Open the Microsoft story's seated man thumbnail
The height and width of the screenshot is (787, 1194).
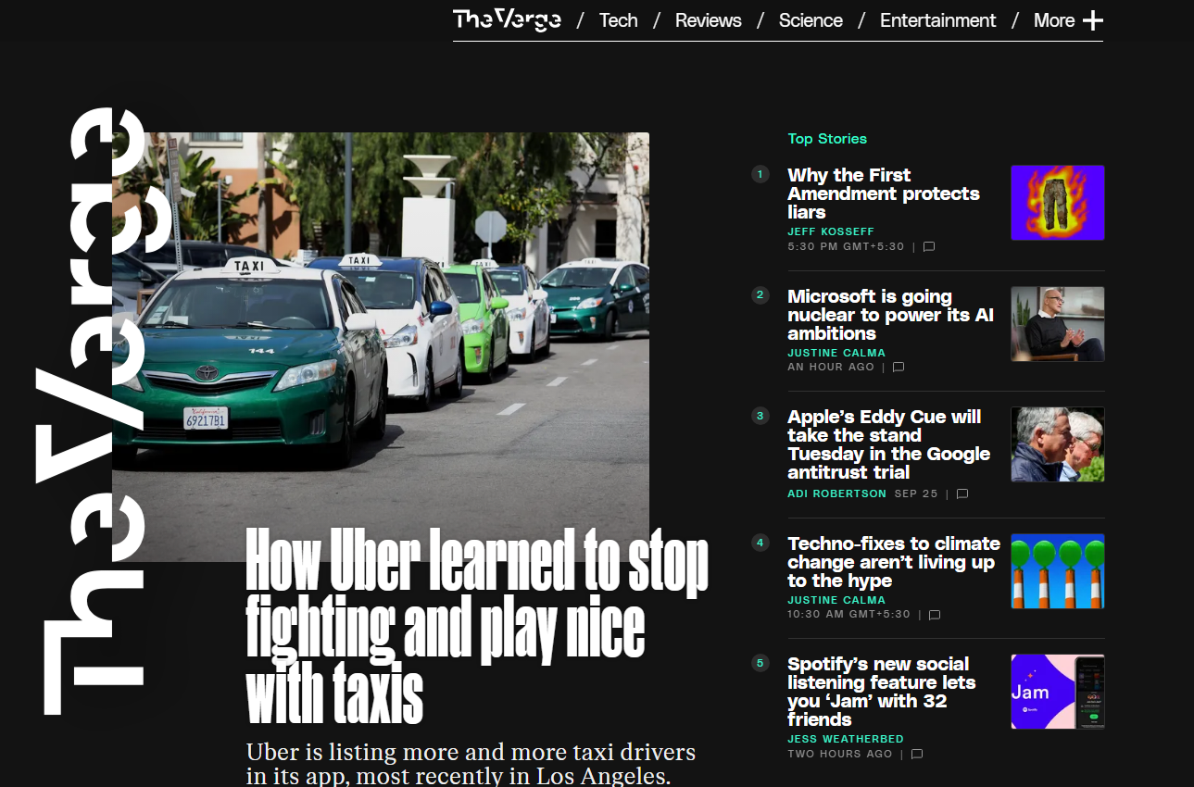click(1057, 324)
